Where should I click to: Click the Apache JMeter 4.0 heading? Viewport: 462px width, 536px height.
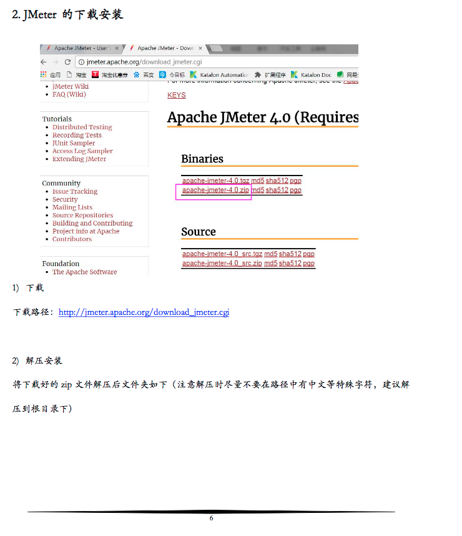coord(263,117)
